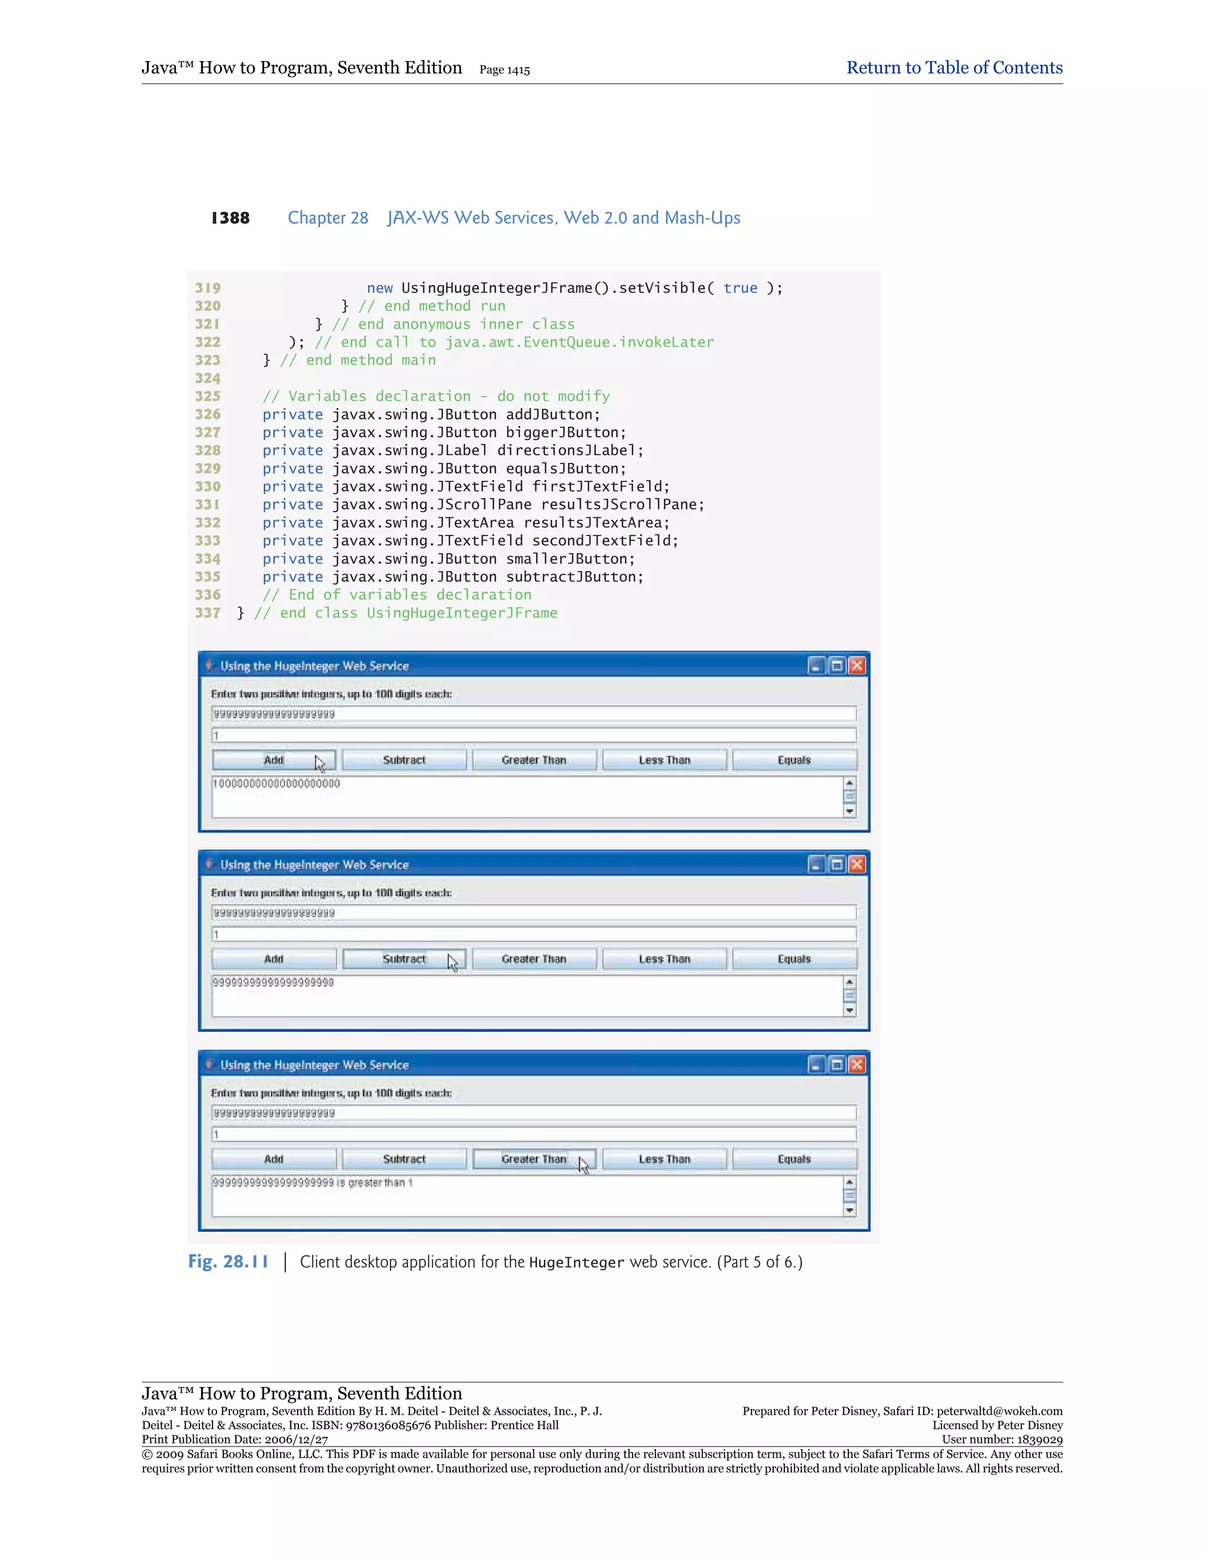Close the first HugeInteger window
1205x1559 pixels.
click(x=857, y=666)
